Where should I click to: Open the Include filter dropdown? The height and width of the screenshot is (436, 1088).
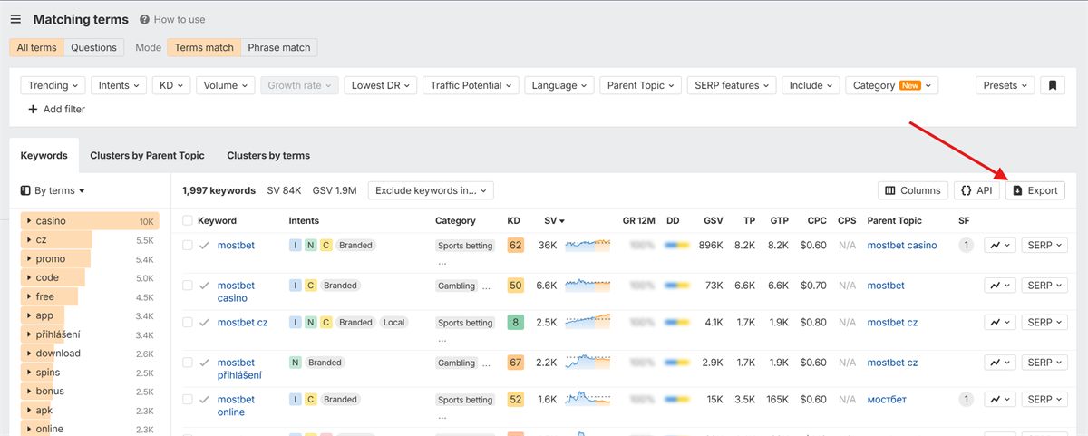[x=810, y=85]
